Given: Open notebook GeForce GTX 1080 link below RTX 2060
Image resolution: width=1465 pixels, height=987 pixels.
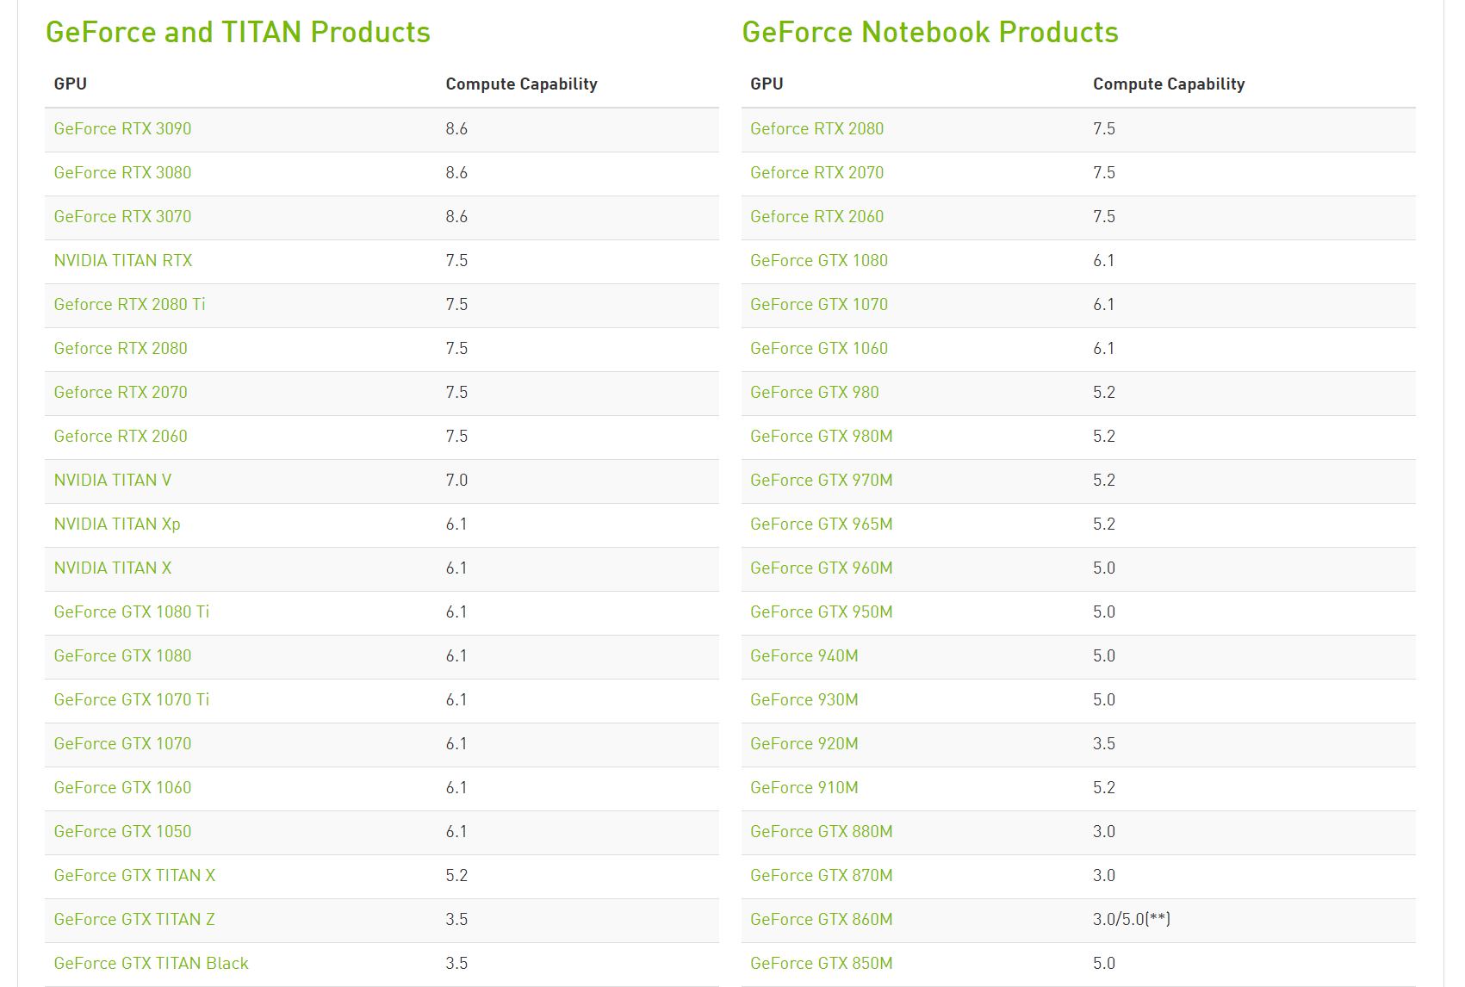Looking at the screenshot, I should coord(819,261).
